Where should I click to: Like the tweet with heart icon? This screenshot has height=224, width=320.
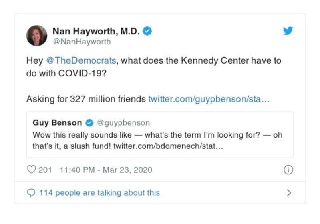coord(31,170)
